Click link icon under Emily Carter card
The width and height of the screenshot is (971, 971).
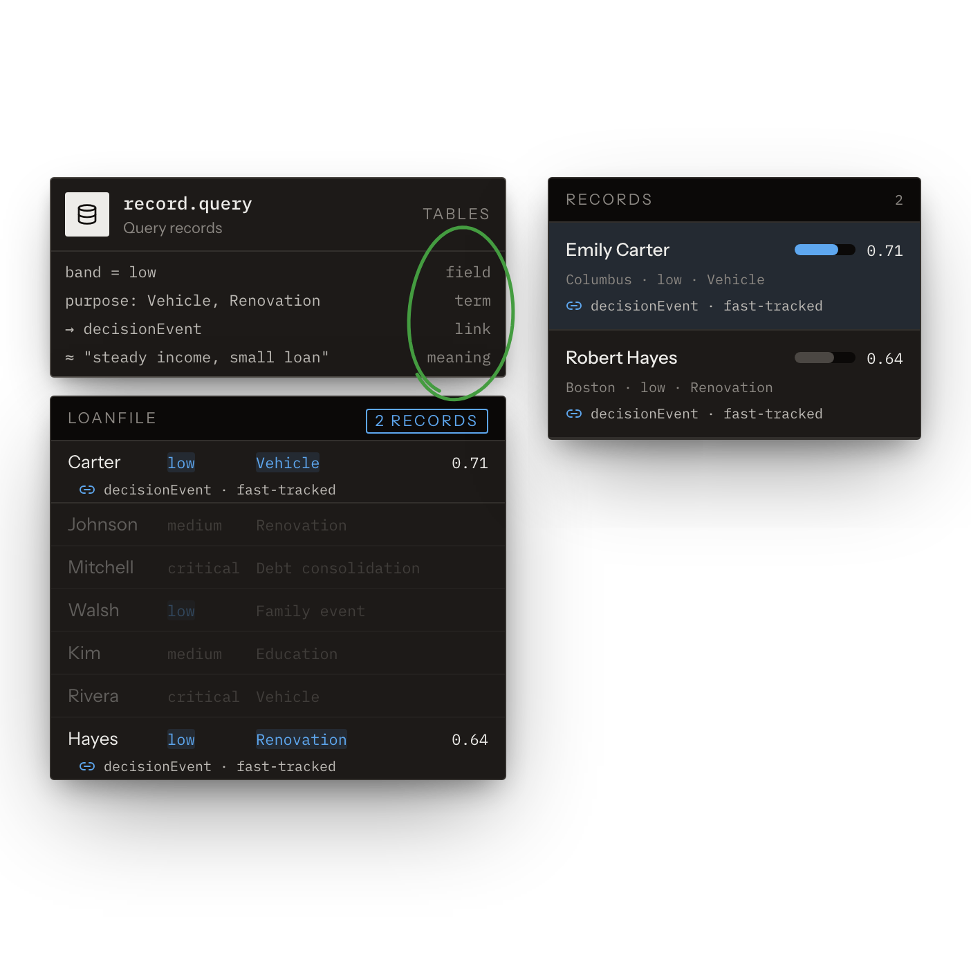pos(574,306)
